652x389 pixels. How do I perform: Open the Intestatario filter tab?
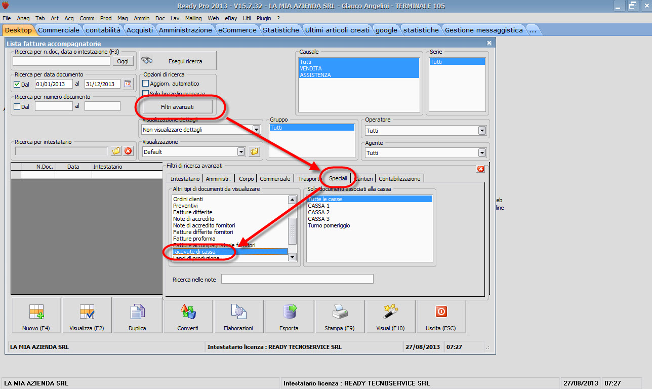tap(185, 178)
